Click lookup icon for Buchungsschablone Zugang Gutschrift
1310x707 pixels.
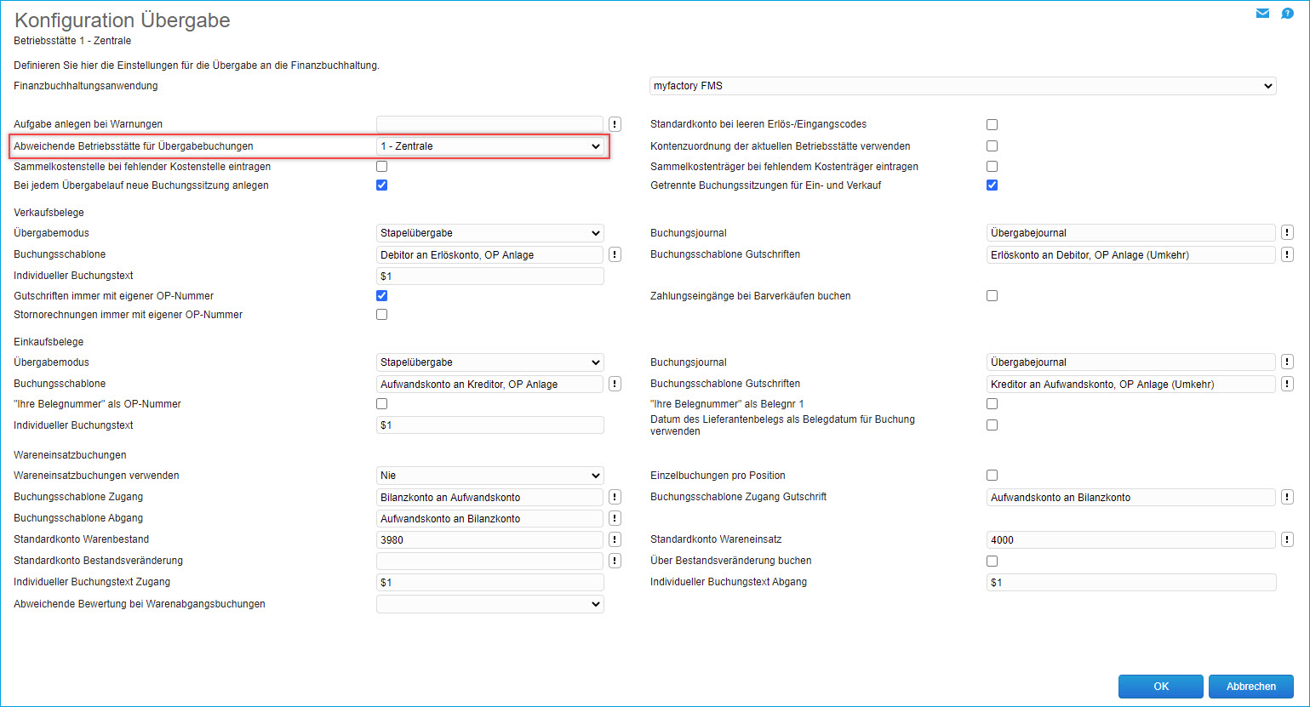click(1287, 497)
